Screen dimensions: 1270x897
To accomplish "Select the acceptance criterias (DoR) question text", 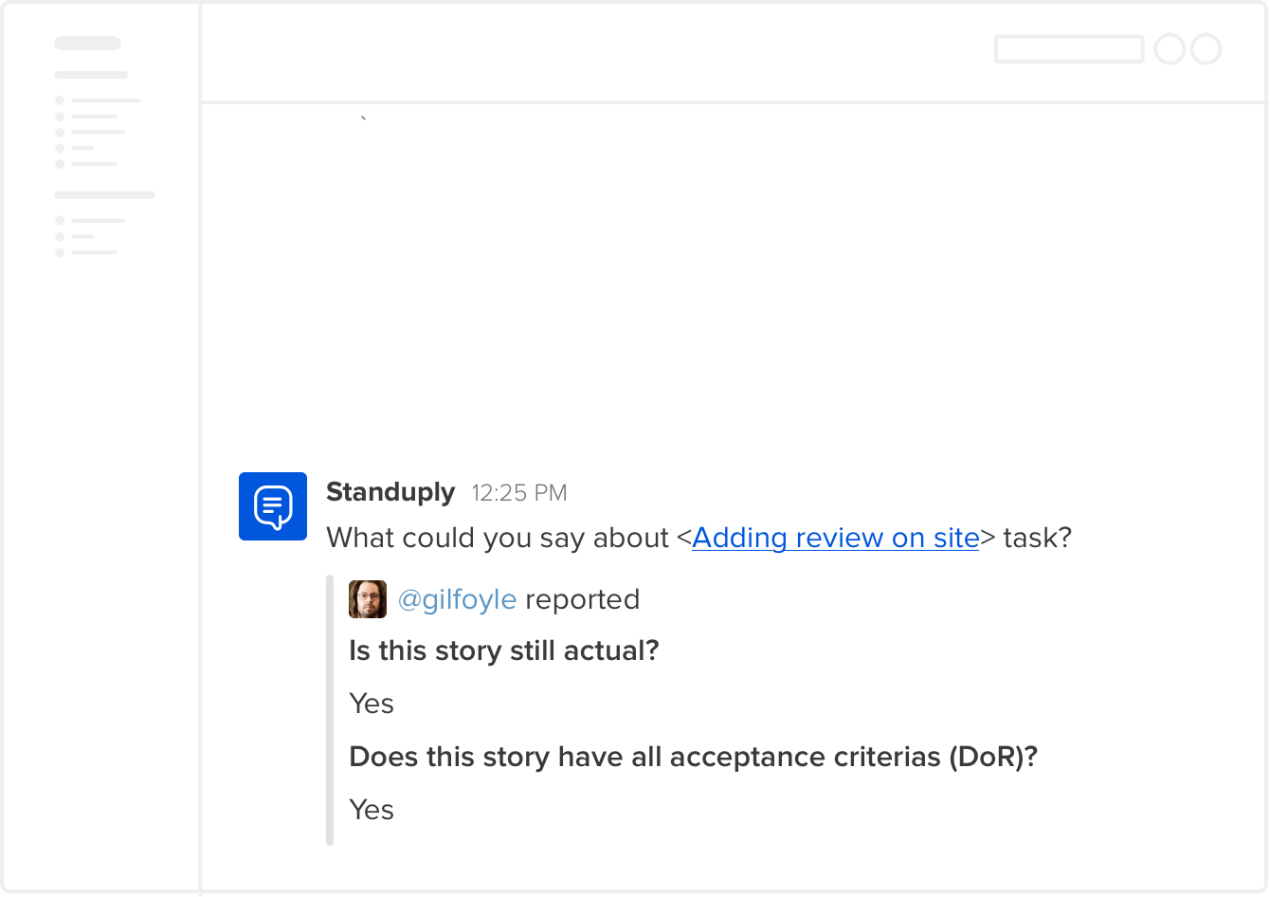I will click(694, 757).
